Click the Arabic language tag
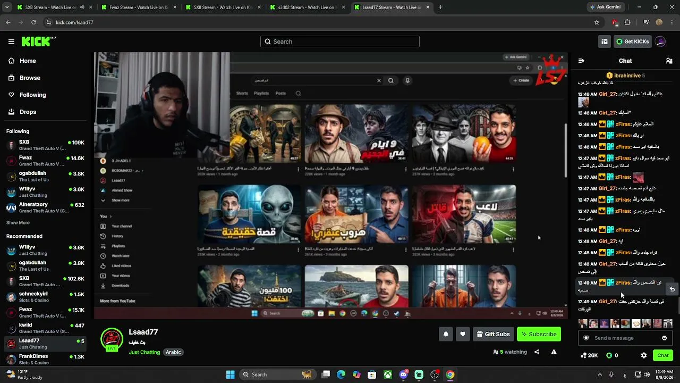This screenshot has width=680, height=383. point(173,352)
